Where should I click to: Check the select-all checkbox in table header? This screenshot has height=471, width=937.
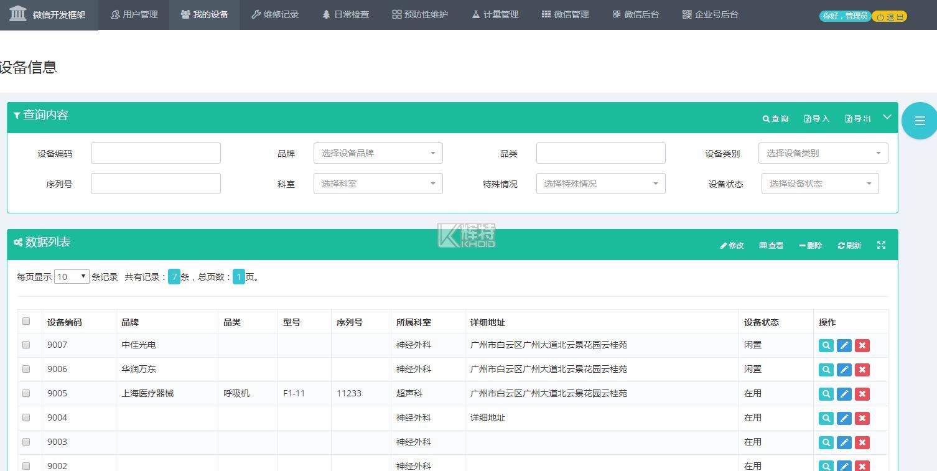click(x=26, y=321)
